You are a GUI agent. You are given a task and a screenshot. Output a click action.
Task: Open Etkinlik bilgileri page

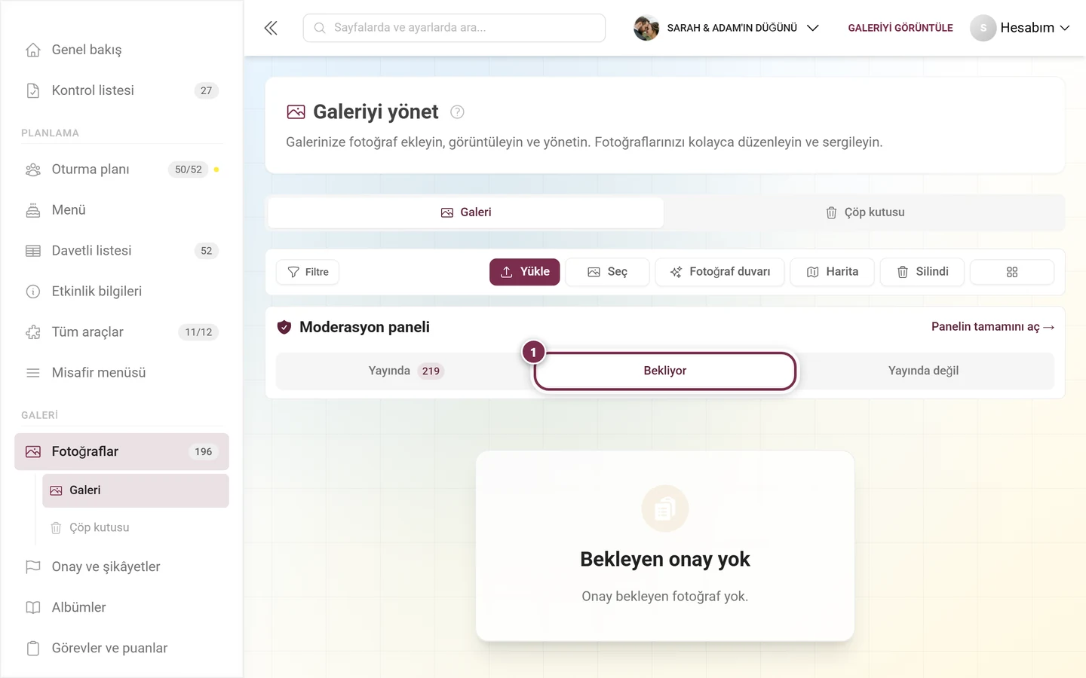(121, 292)
